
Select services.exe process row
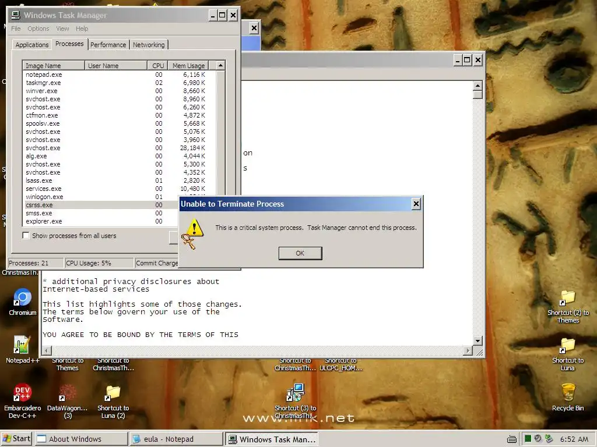(x=119, y=189)
